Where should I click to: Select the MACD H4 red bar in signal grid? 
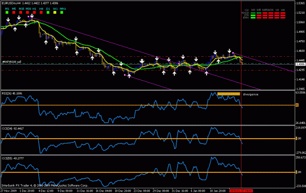pyautogui.click(x=283, y=13)
